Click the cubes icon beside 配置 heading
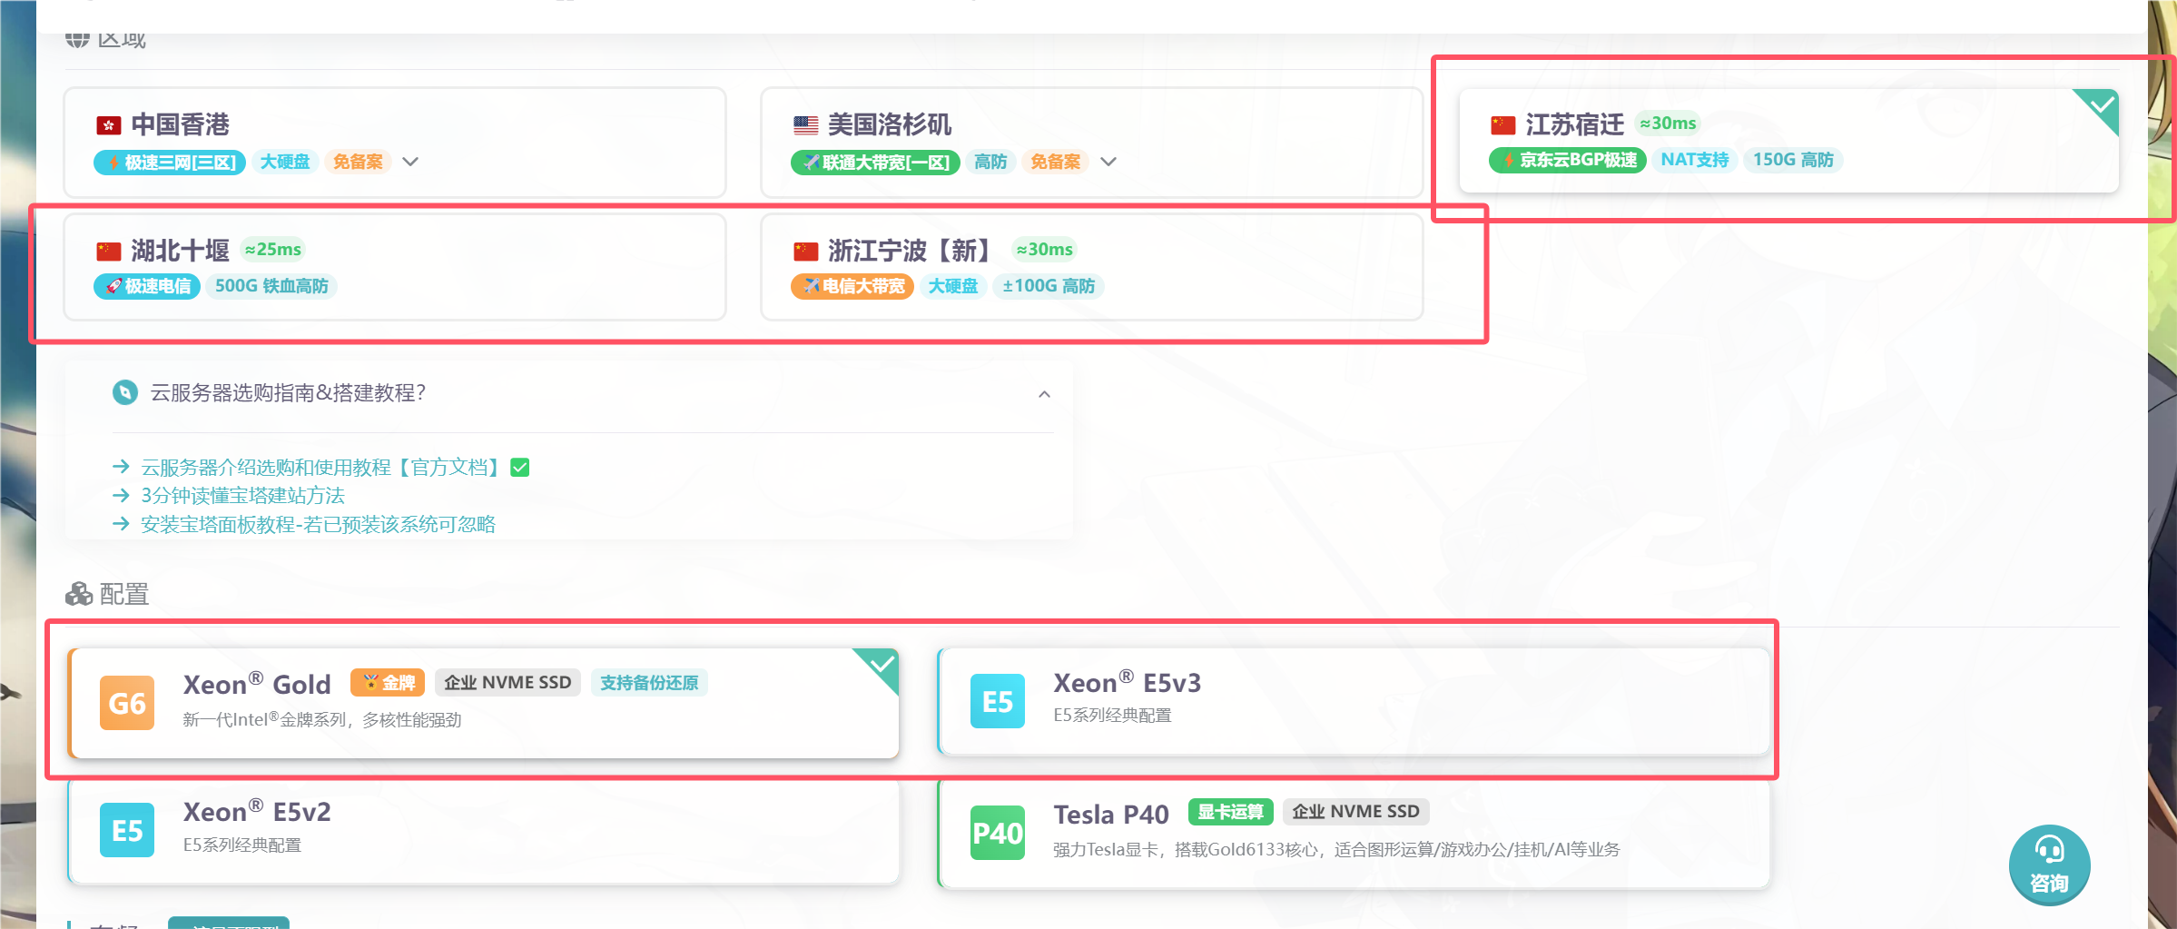This screenshot has height=929, width=2177. (79, 594)
